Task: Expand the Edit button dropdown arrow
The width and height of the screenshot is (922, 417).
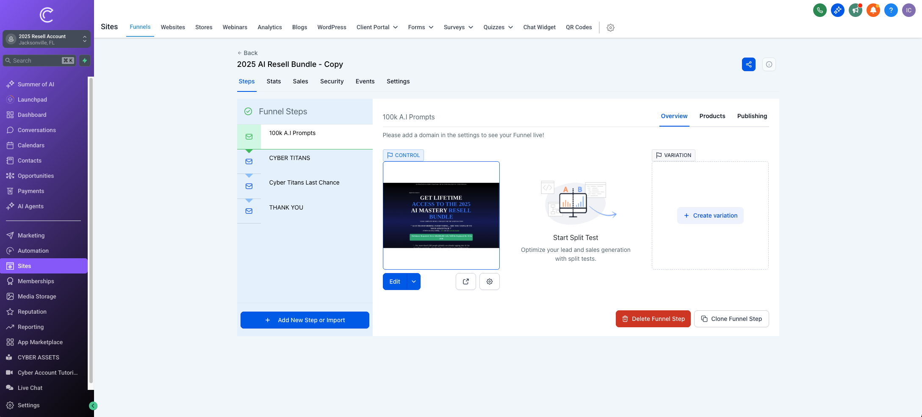Action: [x=414, y=282]
